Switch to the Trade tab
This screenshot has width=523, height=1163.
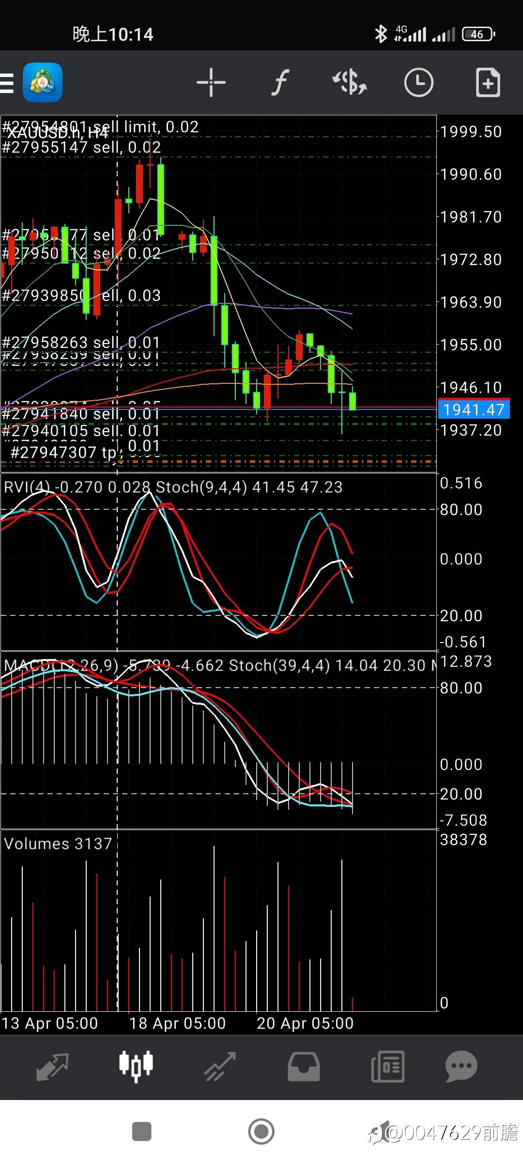220,1067
